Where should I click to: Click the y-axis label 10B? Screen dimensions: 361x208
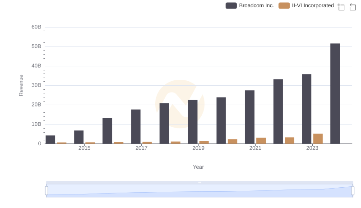click(x=37, y=124)
